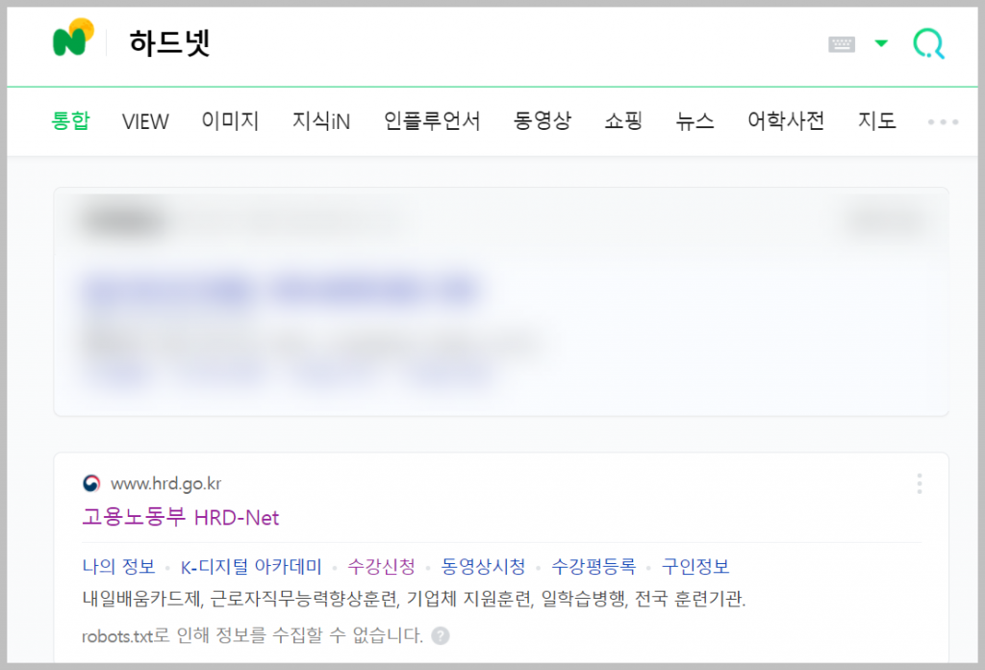The width and height of the screenshot is (985, 670).
Task: Show more tabs with three-dot button
Action: tap(943, 122)
